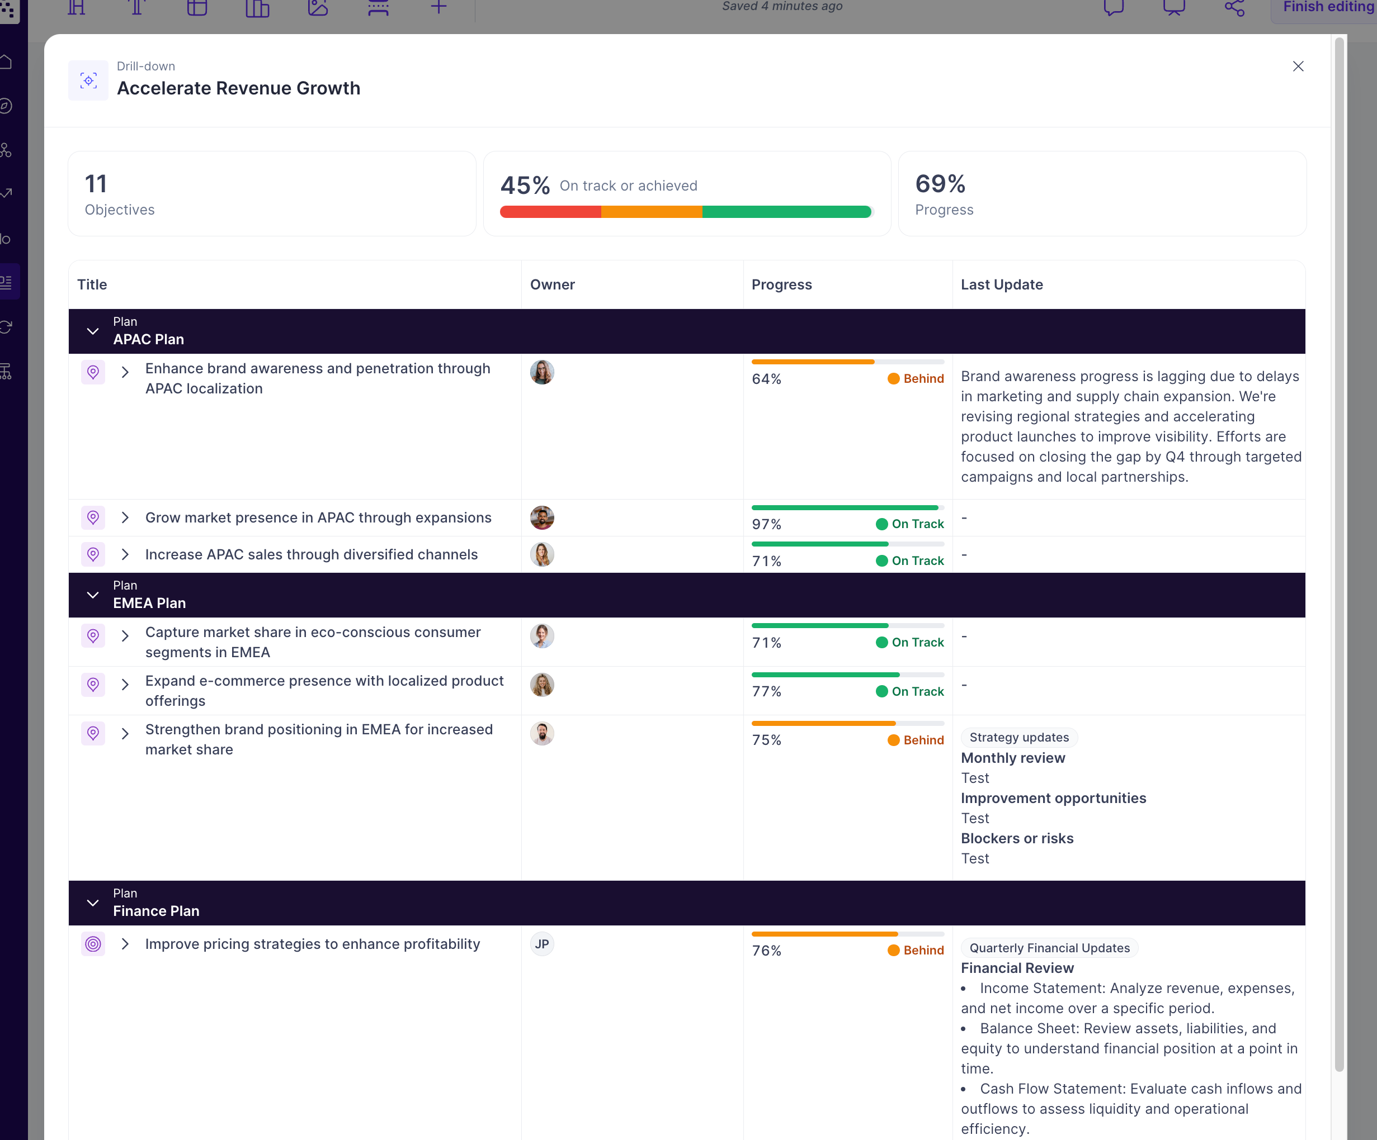Expand Capture market share in eco-conscious segments

[x=125, y=636]
